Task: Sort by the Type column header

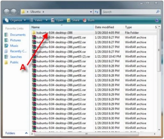Action: (139, 27)
